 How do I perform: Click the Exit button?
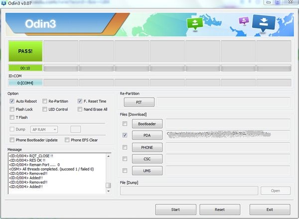(x=270, y=210)
